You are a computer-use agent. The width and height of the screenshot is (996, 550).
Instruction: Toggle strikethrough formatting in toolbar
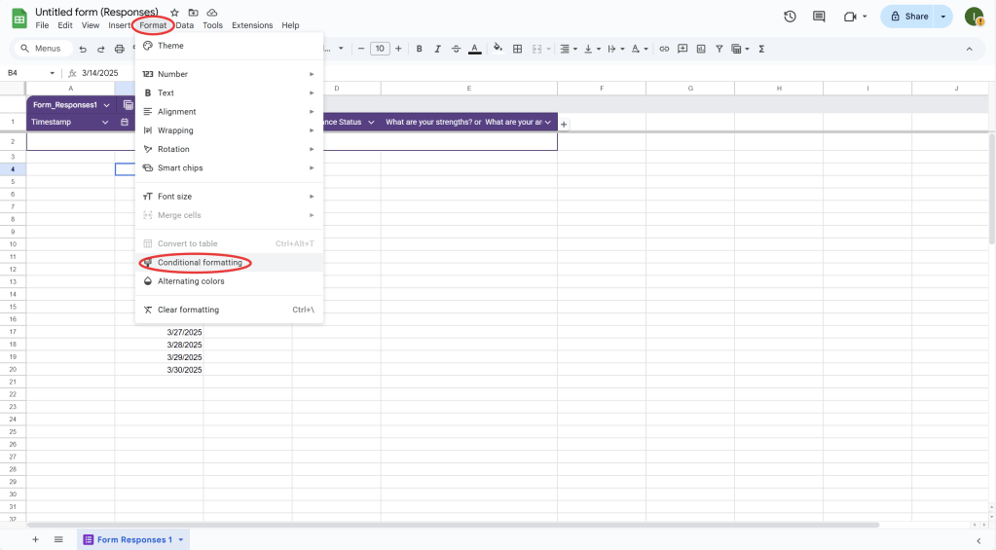pyautogui.click(x=456, y=49)
